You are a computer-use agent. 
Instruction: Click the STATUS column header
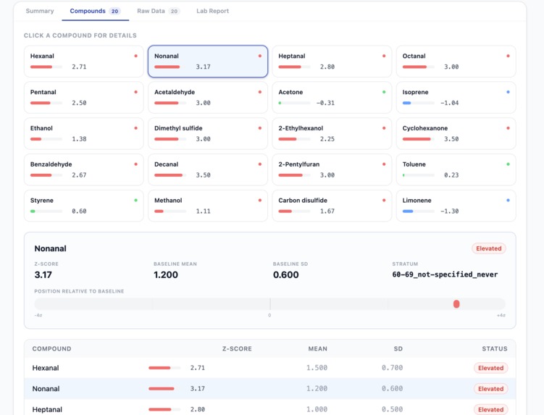pos(495,348)
